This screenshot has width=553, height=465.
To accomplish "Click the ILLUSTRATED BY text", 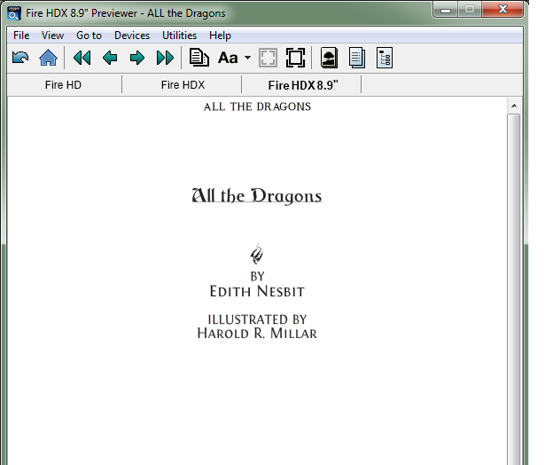I will pos(257,319).
